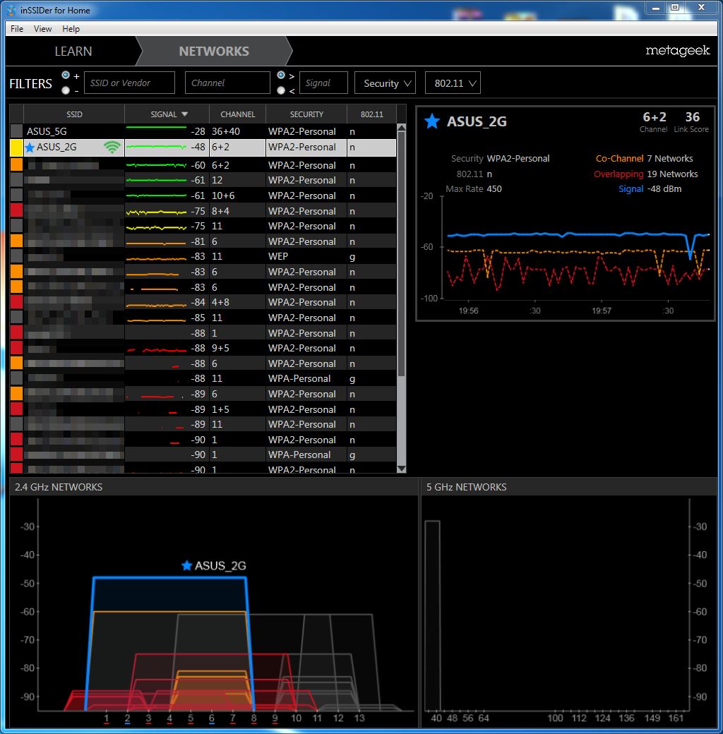This screenshot has width=723, height=734.
Task: Select the greater-than signal radio button
Action: (281, 75)
